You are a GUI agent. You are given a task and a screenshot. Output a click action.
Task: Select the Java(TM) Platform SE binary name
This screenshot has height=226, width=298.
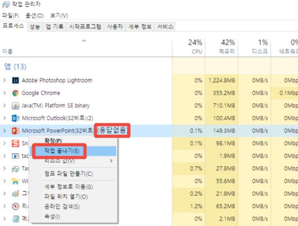(x=56, y=105)
